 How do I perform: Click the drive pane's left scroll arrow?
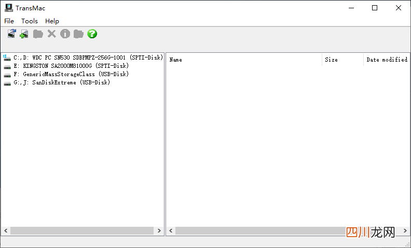click(x=6, y=230)
